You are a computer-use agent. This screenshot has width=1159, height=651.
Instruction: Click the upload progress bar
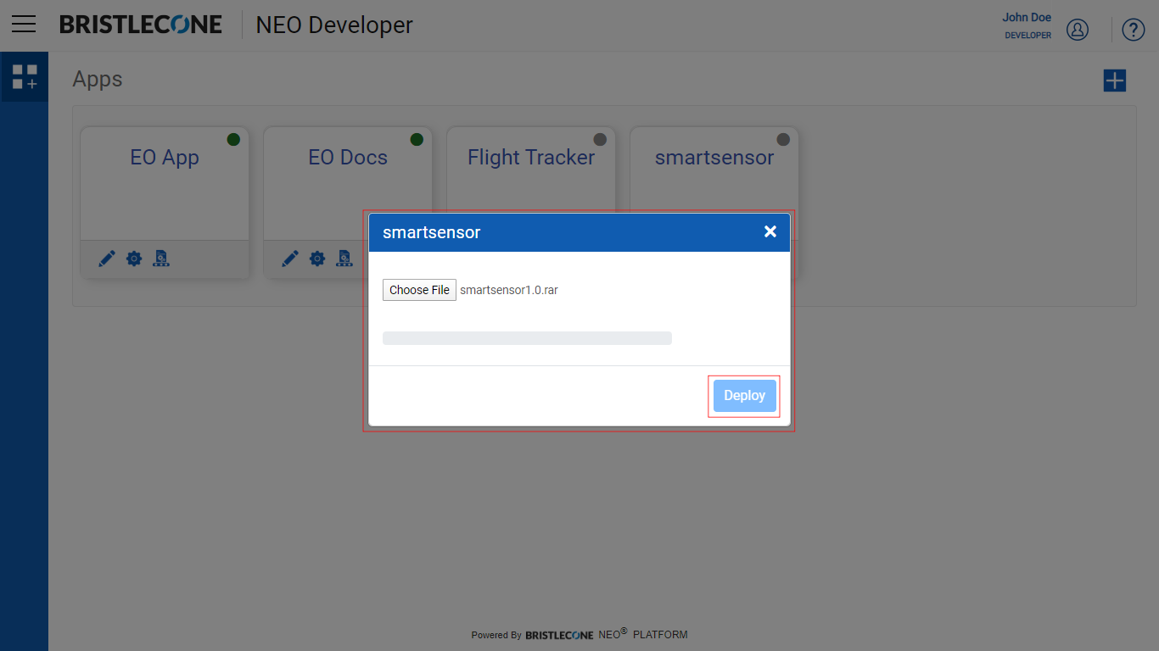coord(527,338)
